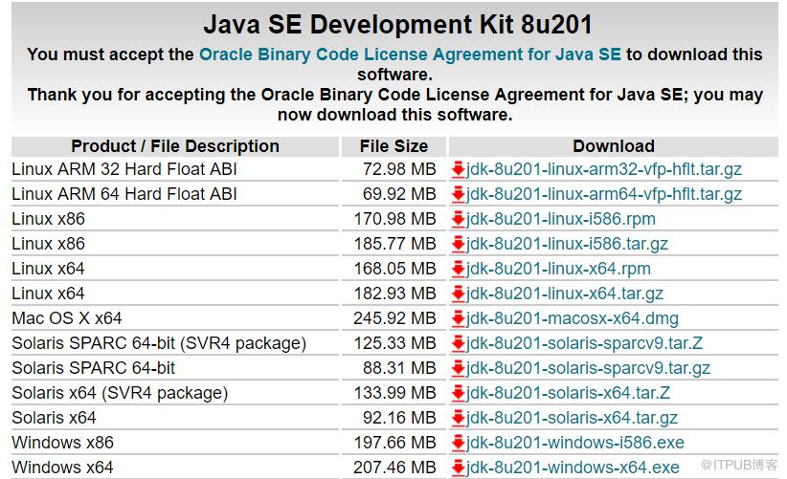Image resolution: width=787 pixels, height=479 pixels.
Task: Click red download arrow for linux-arm32 tar.gz
Action: pos(458,169)
